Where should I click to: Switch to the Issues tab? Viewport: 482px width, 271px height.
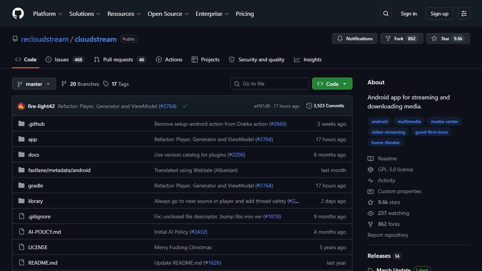click(x=65, y=59)
